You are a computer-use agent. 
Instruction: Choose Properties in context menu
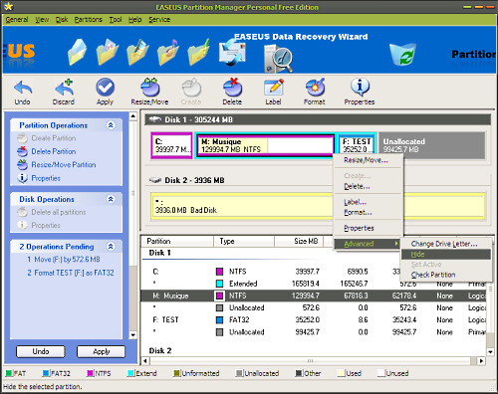pyautogui.click(x=368, y=228)
